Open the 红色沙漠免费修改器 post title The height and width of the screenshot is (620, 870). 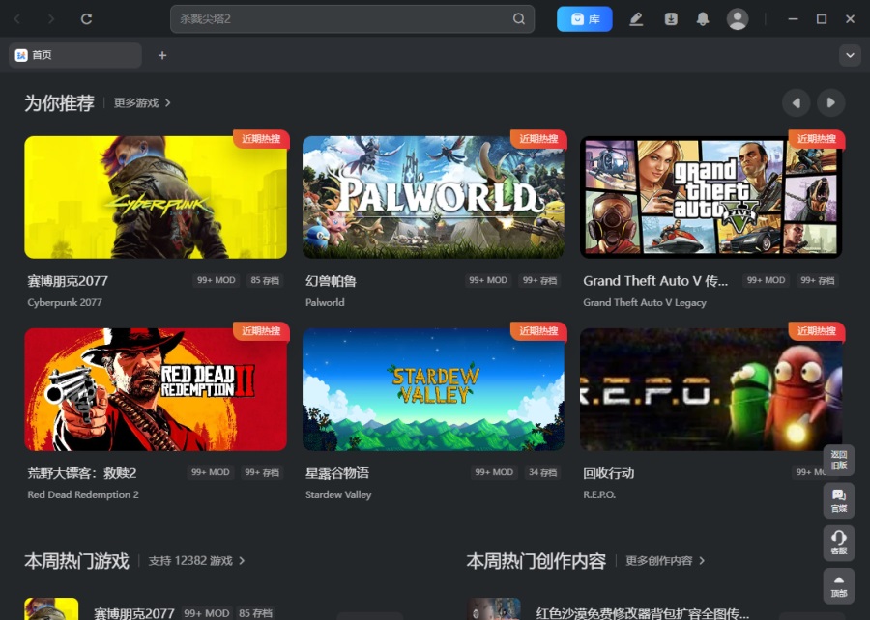tap(643, 613)
